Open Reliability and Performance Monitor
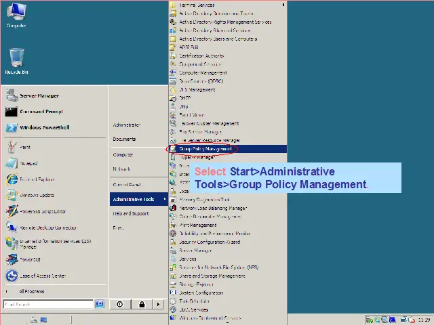The width and height of the screenshot is (434, 325). coord(228,234)
